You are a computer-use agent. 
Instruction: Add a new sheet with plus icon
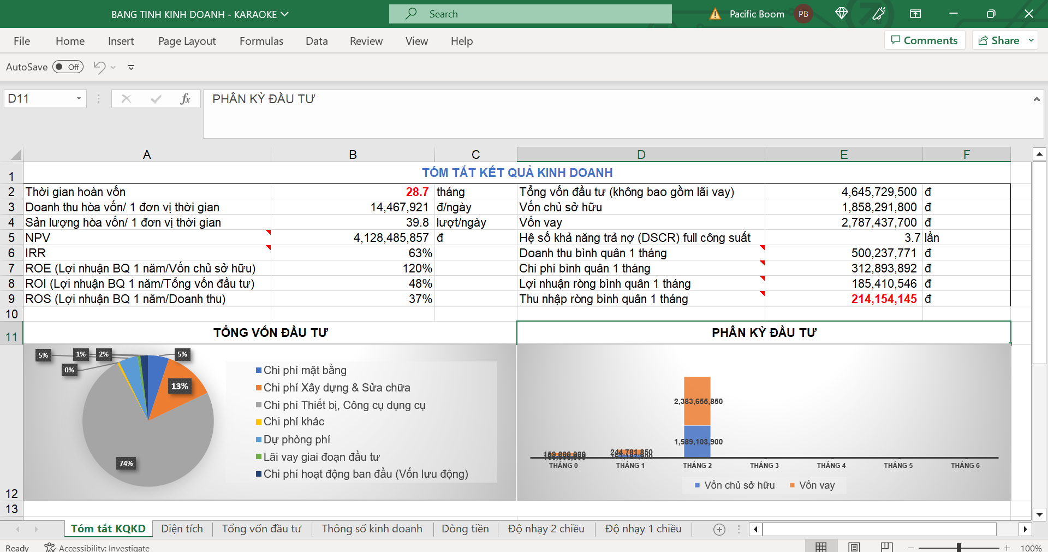point(719,529)
